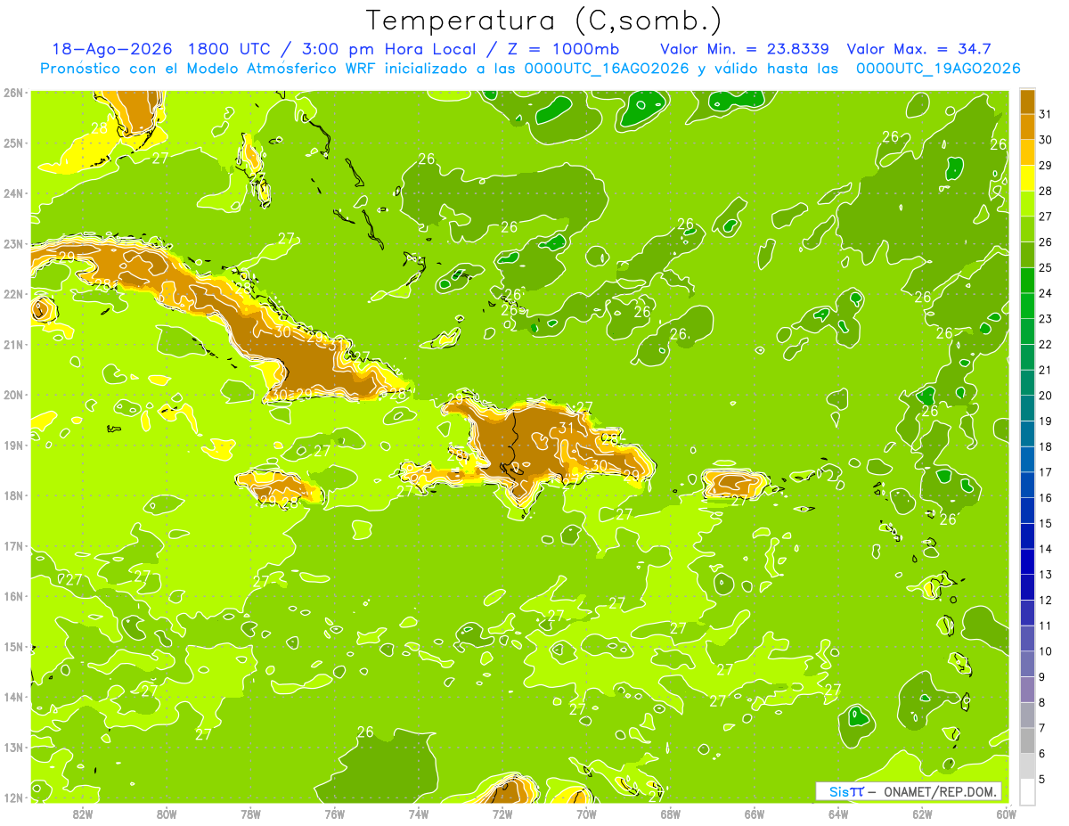Viewport: 1069px width, 826px height.
Task: Click the color scale value 14
Action: point(1046,549)
